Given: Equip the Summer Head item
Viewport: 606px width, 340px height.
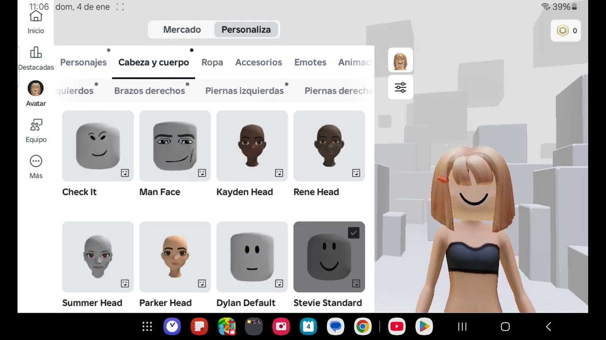Looking at the screenshot, I should point(98,257).
